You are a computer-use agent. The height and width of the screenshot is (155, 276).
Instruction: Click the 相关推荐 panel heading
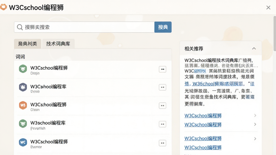coord(194,49)
